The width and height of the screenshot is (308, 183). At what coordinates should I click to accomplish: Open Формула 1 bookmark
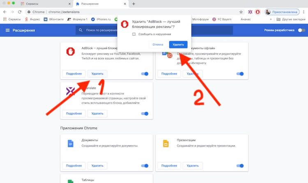77,19
